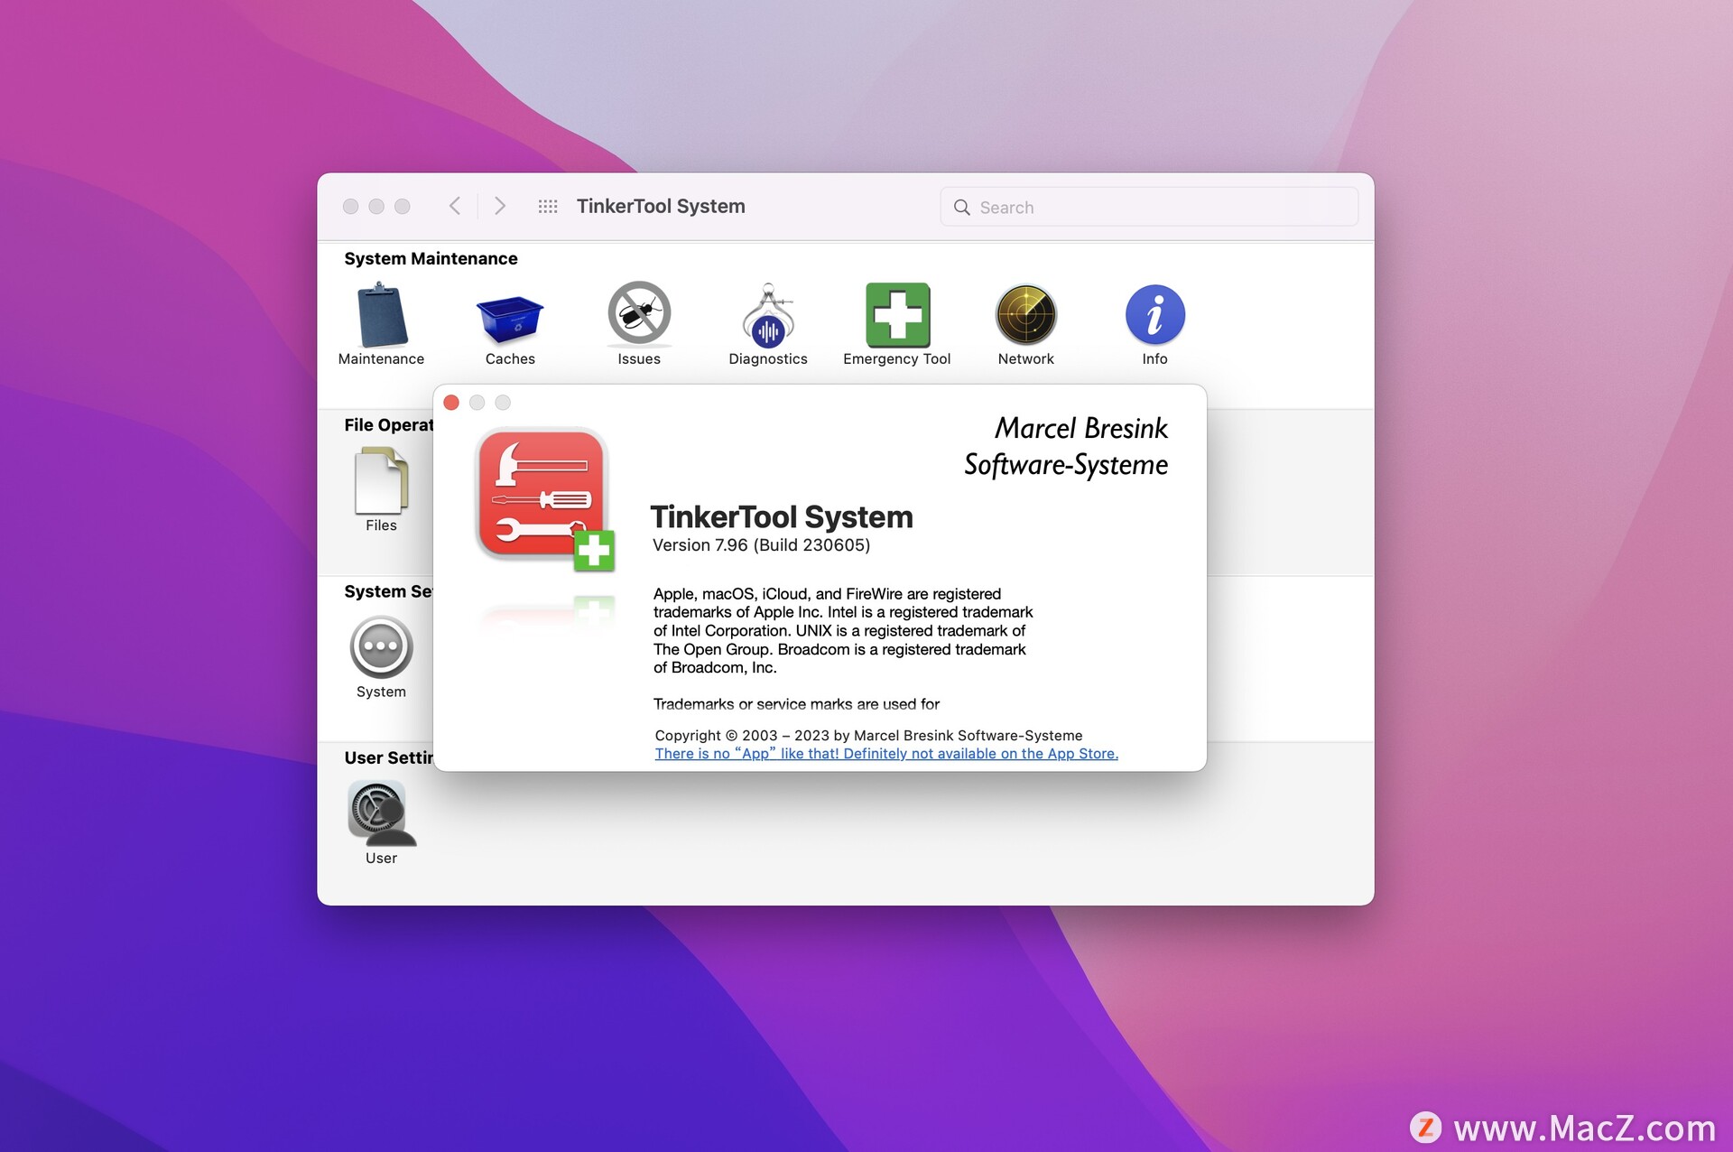This screenshot has width=1733, height=1152.
Task: Close the About TinkerTool System window
Action: pos(451,403)
